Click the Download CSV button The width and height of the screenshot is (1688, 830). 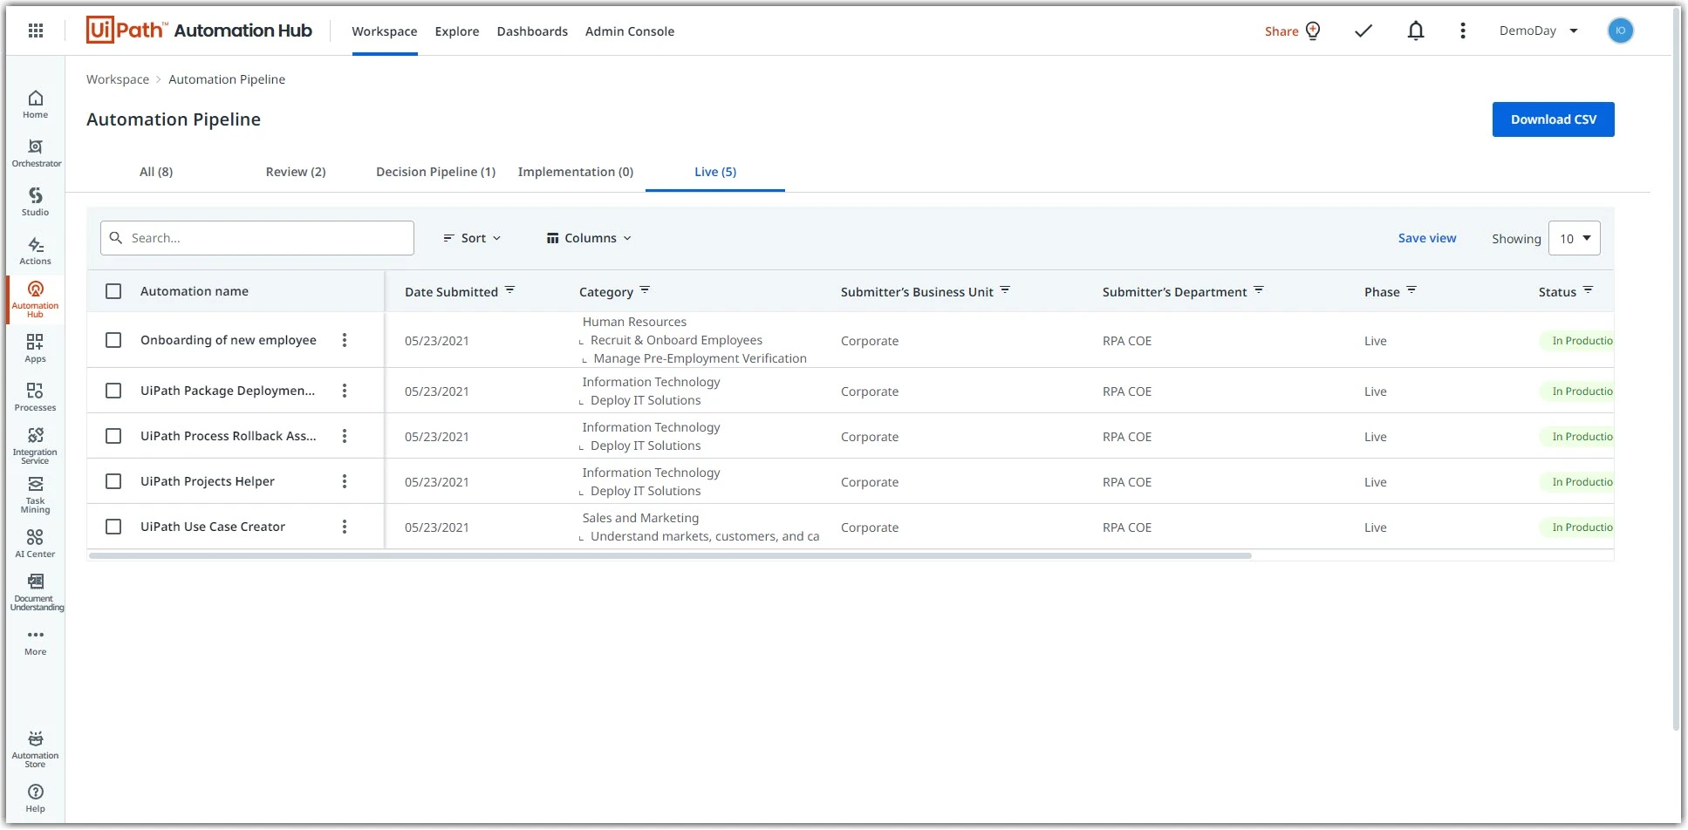click(1554, 119)
